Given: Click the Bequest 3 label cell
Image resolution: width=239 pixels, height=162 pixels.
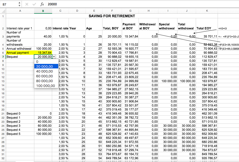Looking at the screenshot, I should coord(20,126).
